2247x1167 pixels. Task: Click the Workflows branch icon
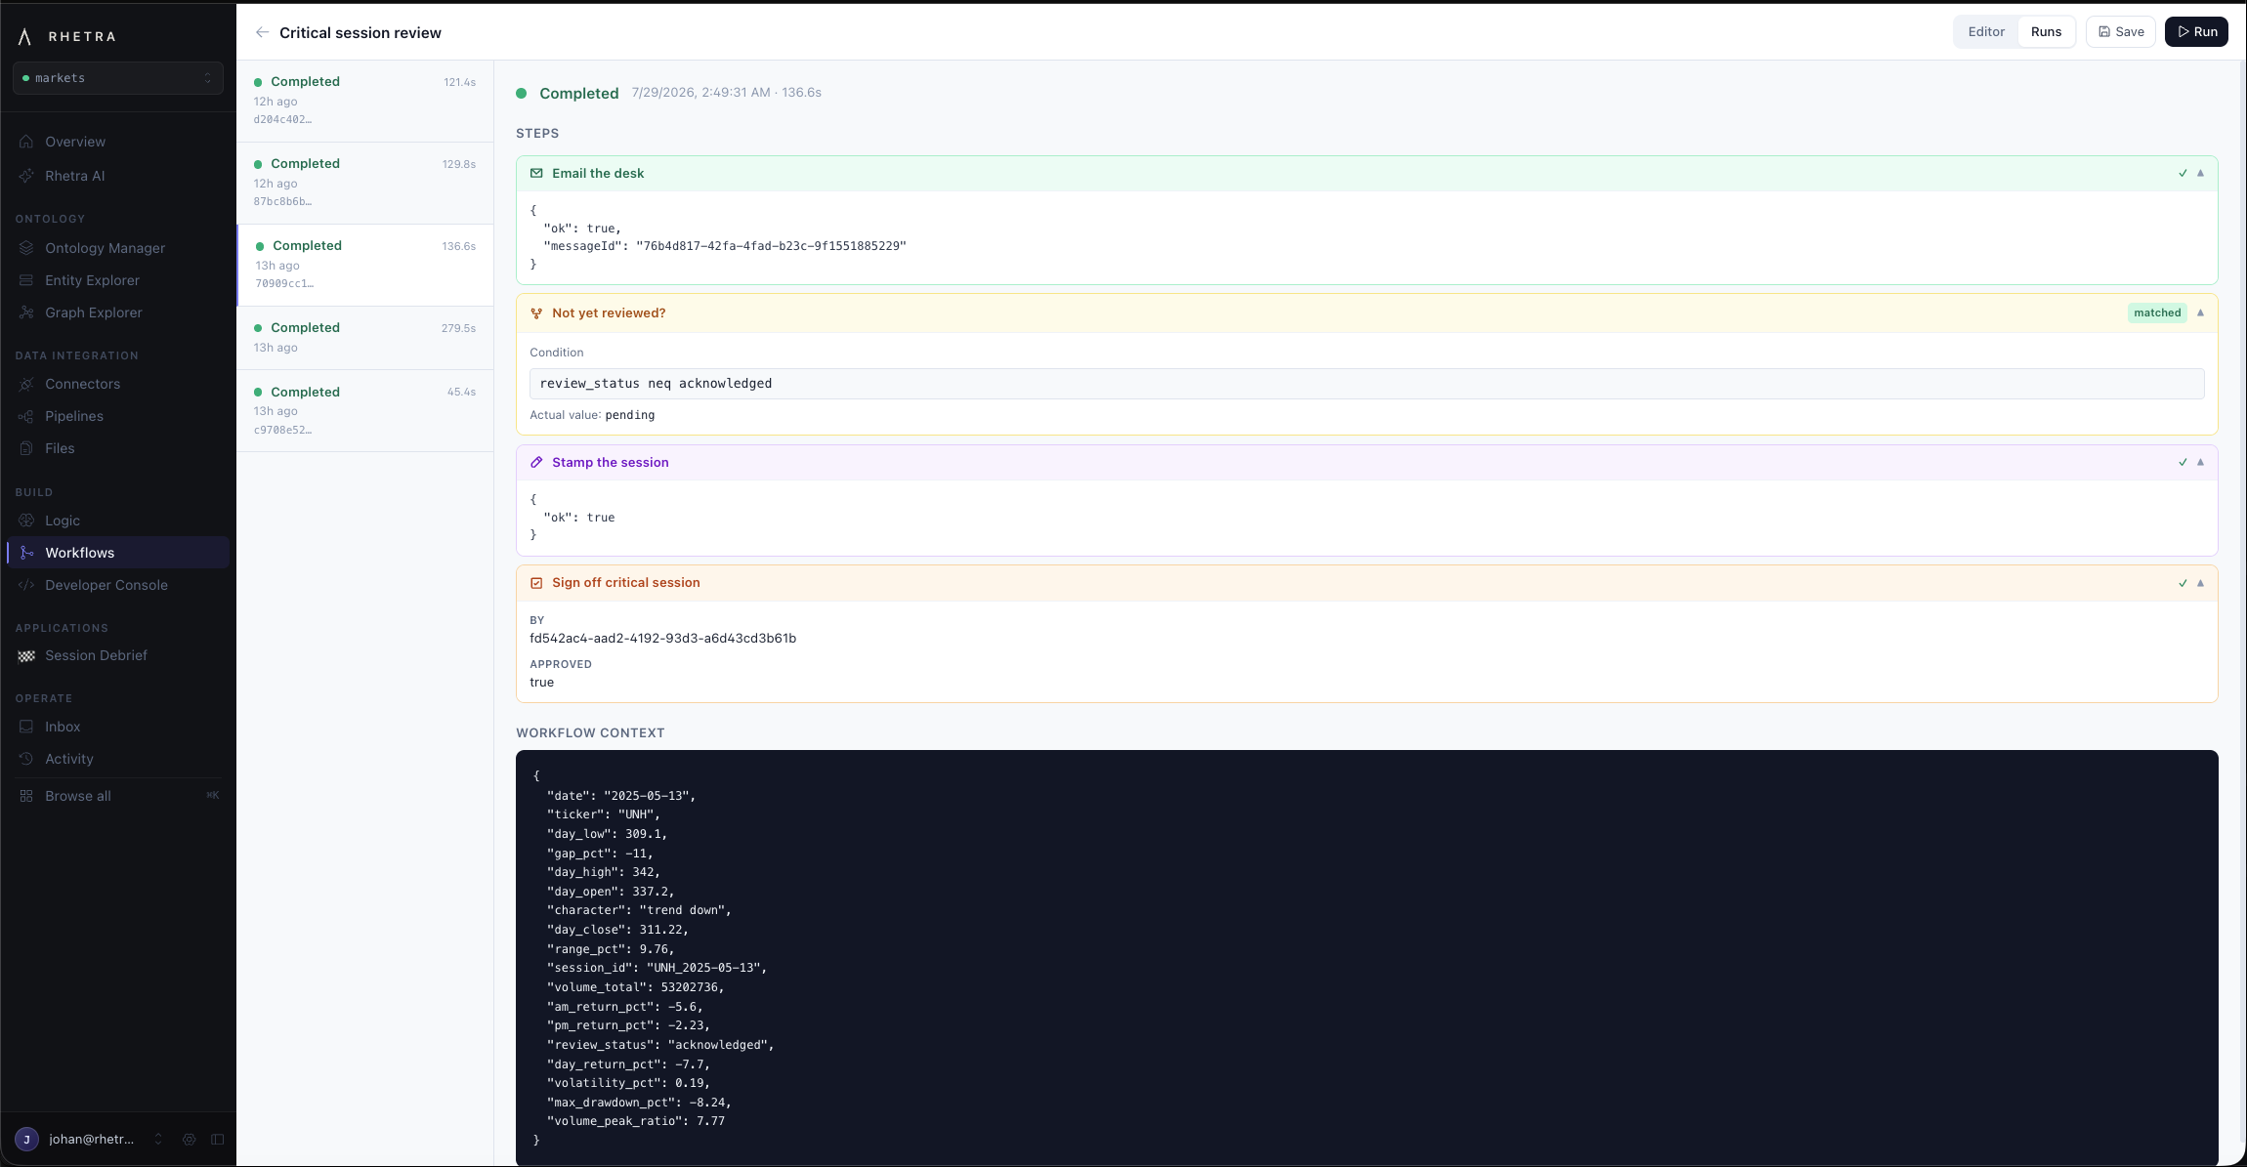(x=26, y=553)
